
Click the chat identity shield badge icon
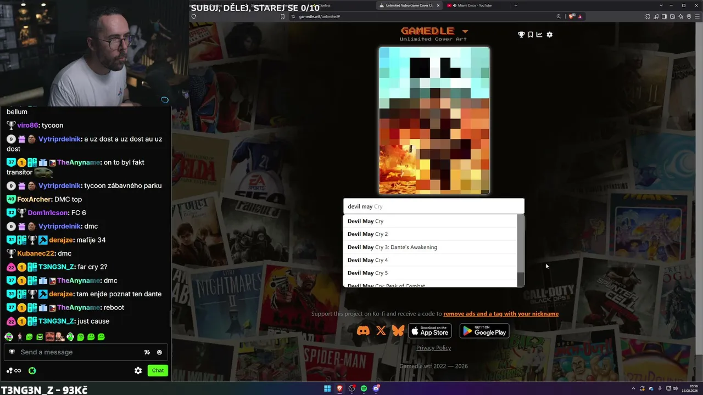[x=12, y=352]
